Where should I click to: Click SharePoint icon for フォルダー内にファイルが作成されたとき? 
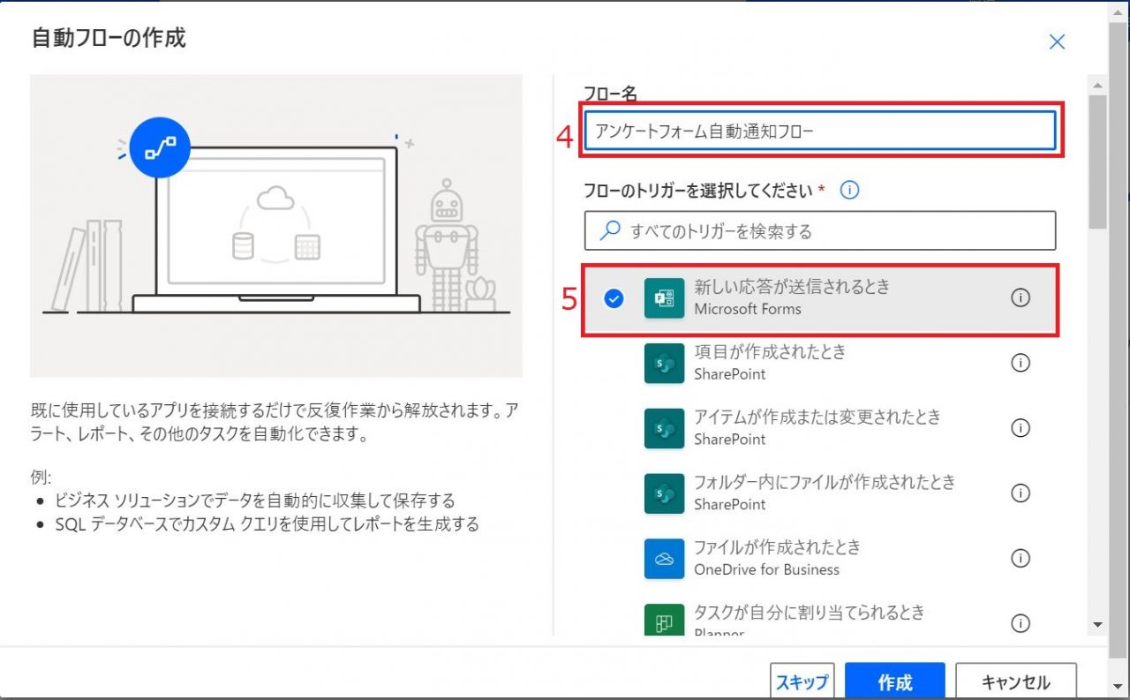tap(665, 493)
